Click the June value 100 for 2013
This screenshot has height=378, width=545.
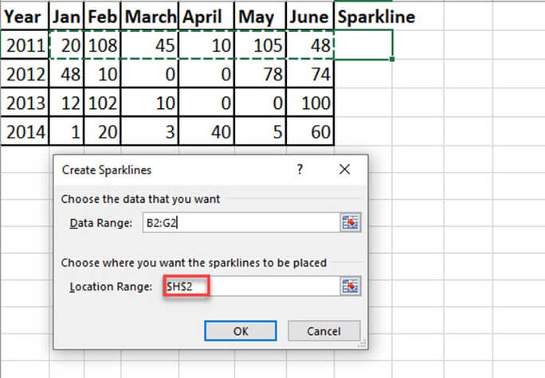[x=309, y=103]
